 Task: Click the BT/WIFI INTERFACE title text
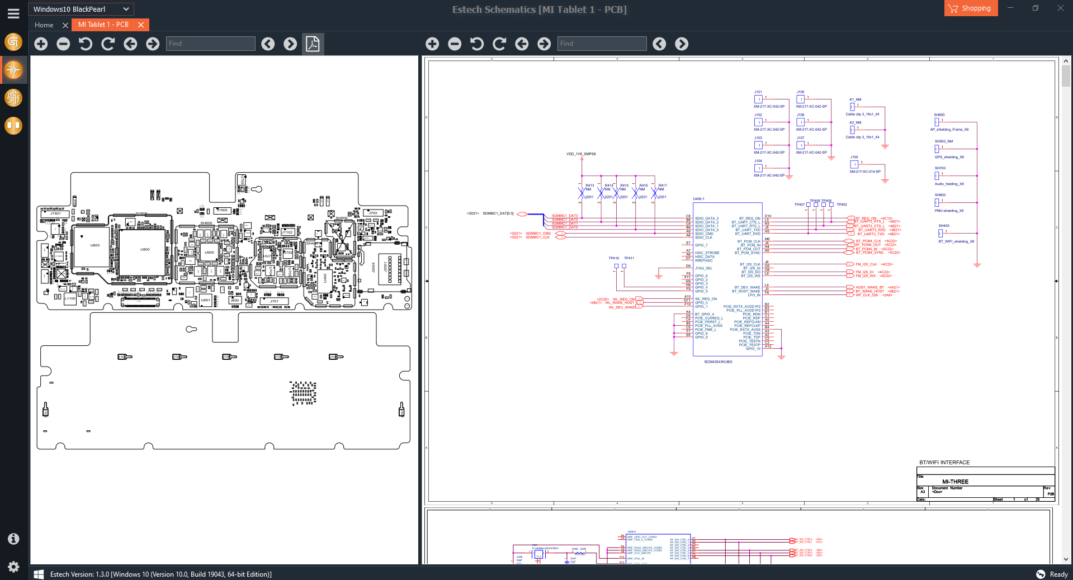coord(944,463)
